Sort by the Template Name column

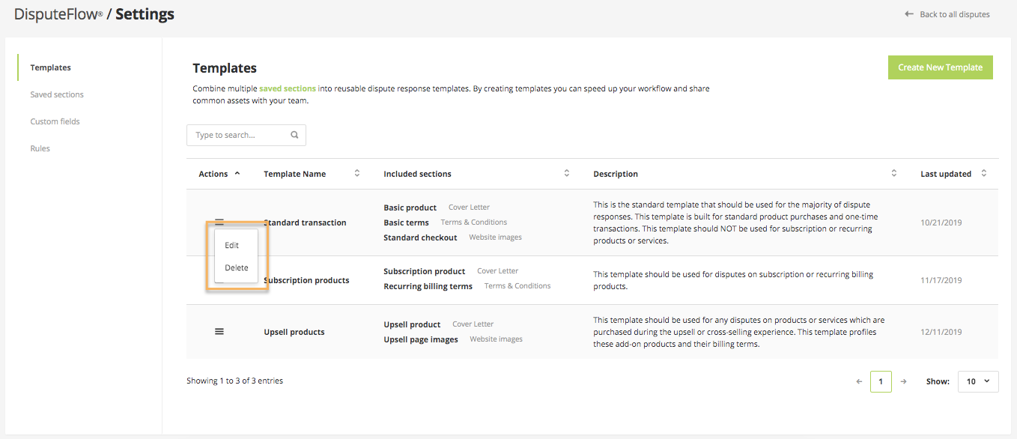click(356, 174)
